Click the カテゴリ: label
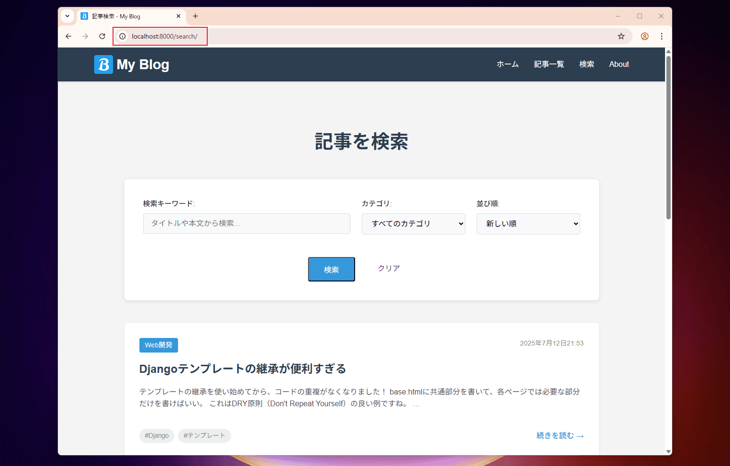The height and width of the screenshot is (466, 730). click(x=377, y=203)
